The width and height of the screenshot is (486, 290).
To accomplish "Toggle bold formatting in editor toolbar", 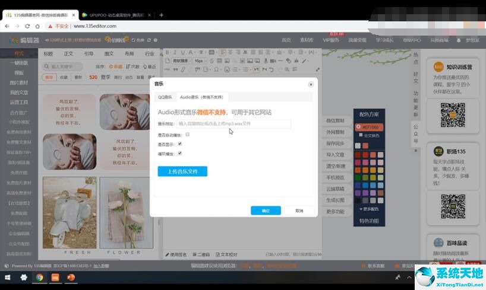I will (x=168, y=52).
